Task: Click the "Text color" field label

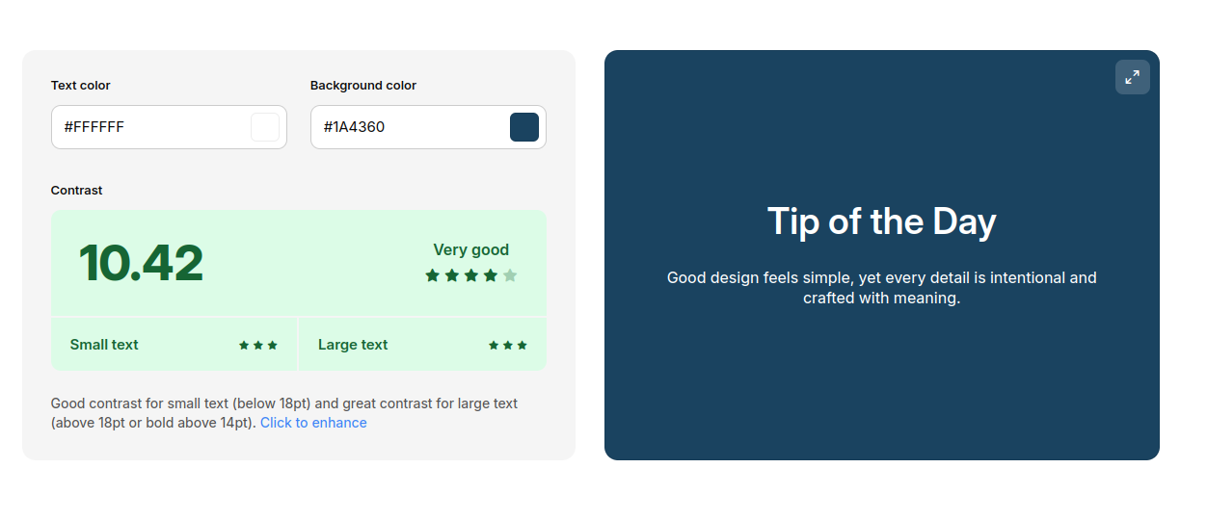Action: click(x=81, y=86)
